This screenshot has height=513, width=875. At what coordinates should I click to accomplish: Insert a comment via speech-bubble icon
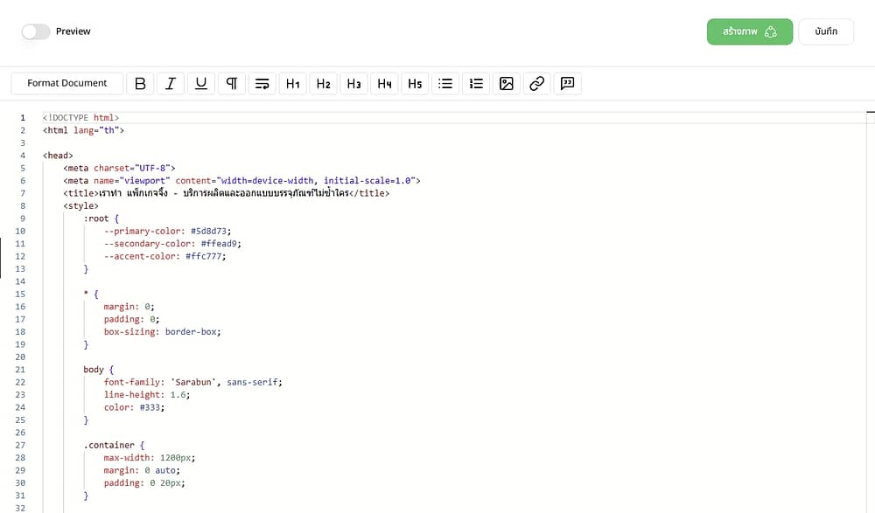[567, 83]
